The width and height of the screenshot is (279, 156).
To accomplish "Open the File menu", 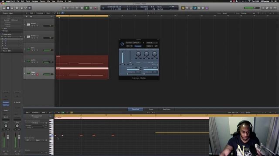I will click(x=18, y=1).
